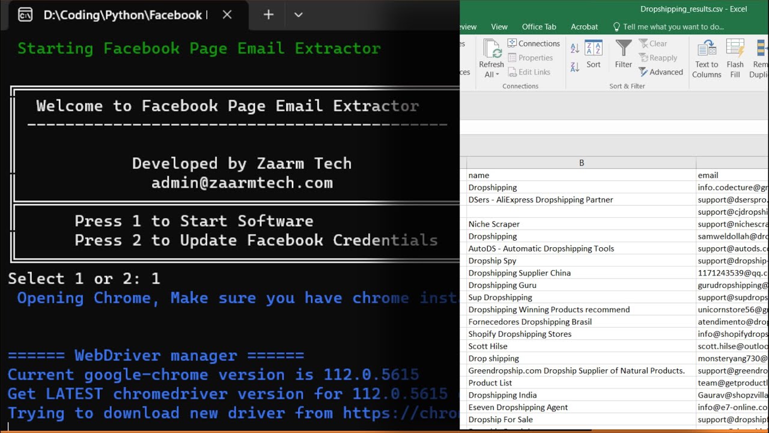Viewport: 769px width, 433px height.
Task: Click 'Select 1 or 2: 1' prompt line
Action: tap(84, 278)
